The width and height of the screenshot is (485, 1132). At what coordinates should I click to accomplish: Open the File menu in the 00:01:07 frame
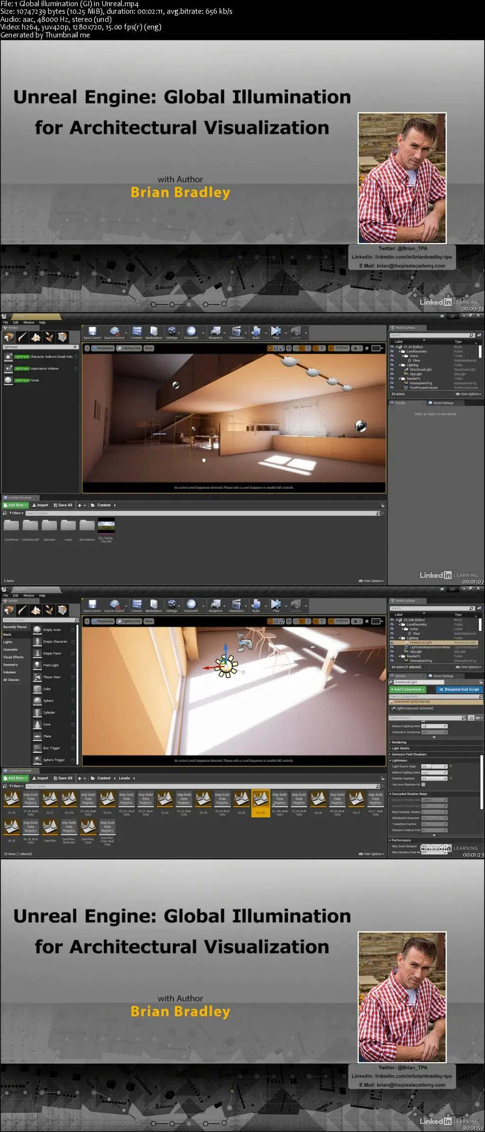pos(6,322)
